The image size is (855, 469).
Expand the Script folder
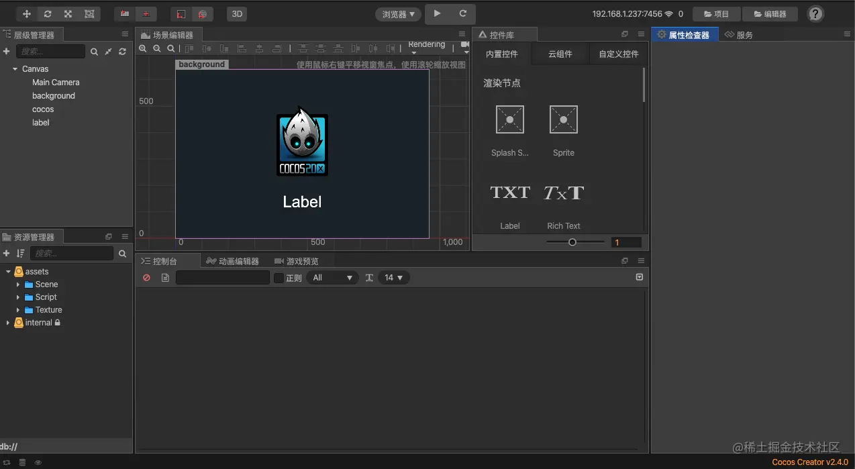pos(18,297)
